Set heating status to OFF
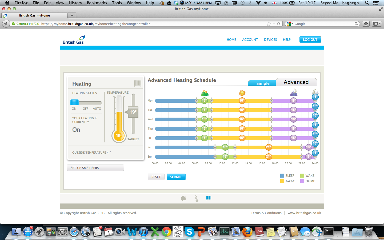This screenshot has width=384, height=240. click(86, 109)
